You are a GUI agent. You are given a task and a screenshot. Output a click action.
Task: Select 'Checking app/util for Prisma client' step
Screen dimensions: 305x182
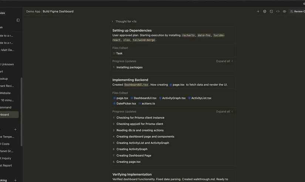[140, 124]
